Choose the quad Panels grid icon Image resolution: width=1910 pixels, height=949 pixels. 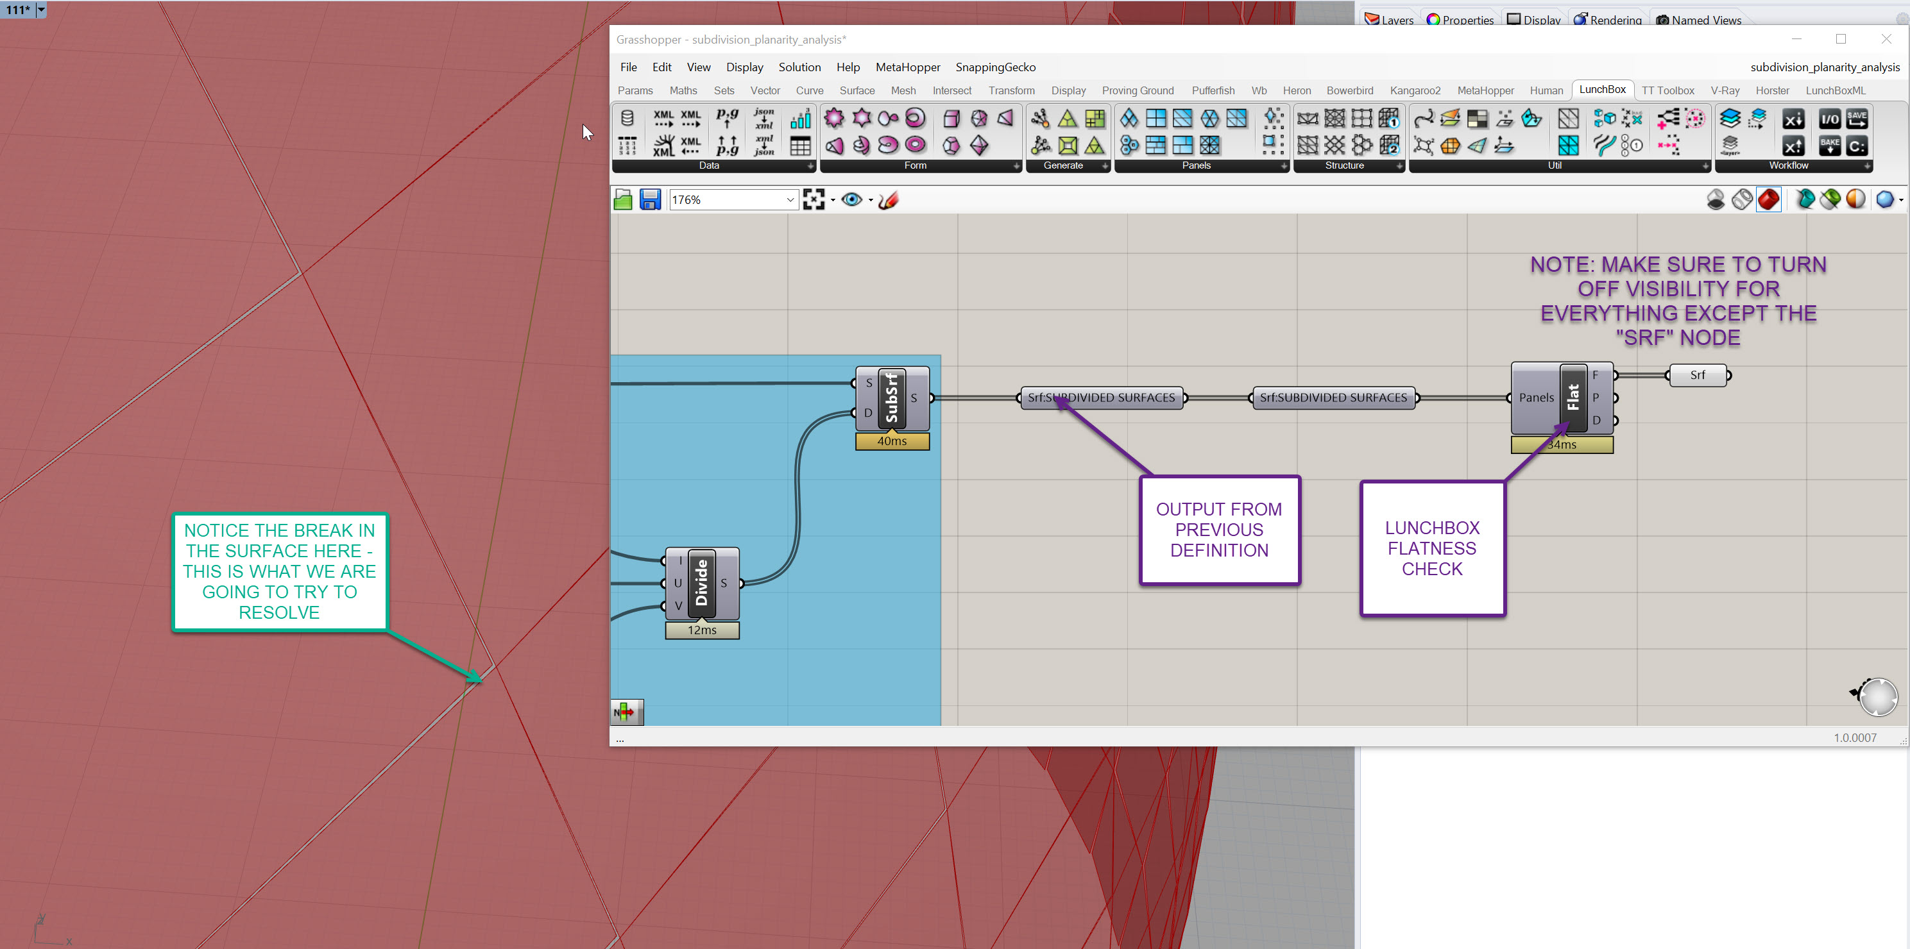pyautogui.click(x=1155, y=119)
